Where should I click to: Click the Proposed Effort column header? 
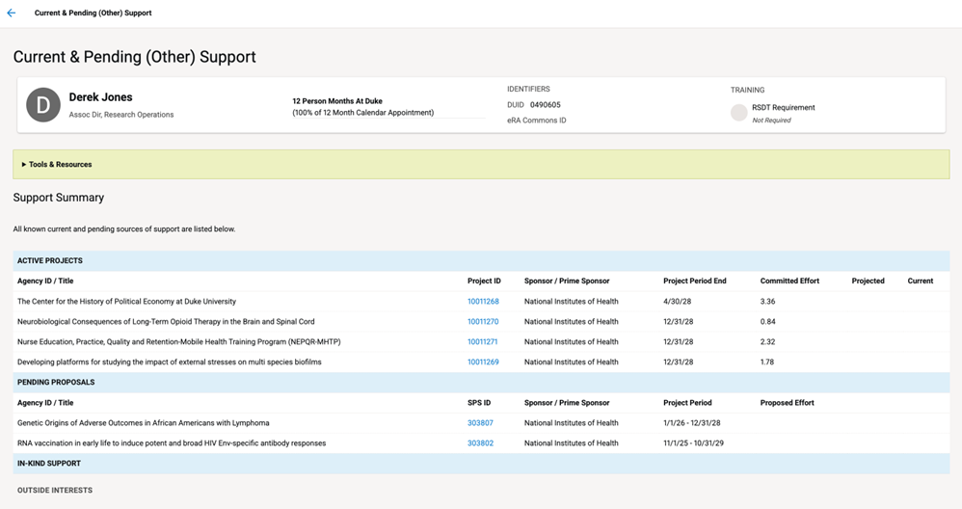pyautogui.click(x=787, y=403)
